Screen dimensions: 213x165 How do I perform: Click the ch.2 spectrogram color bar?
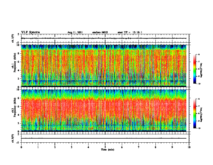tap(194, 114)
